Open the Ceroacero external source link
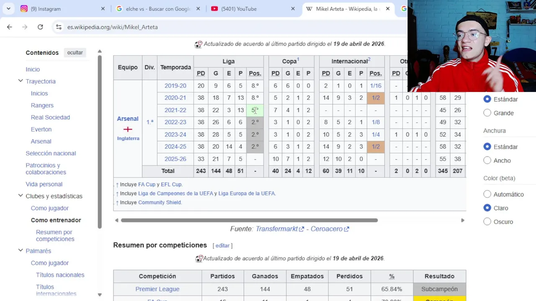The height and width of the screenshot is (301, 536). click(x=330, y=229)
